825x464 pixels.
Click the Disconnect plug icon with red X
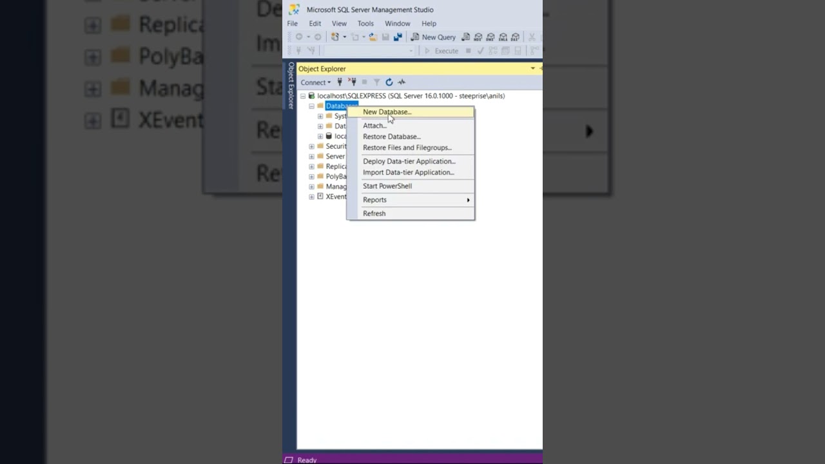point(353,82)
